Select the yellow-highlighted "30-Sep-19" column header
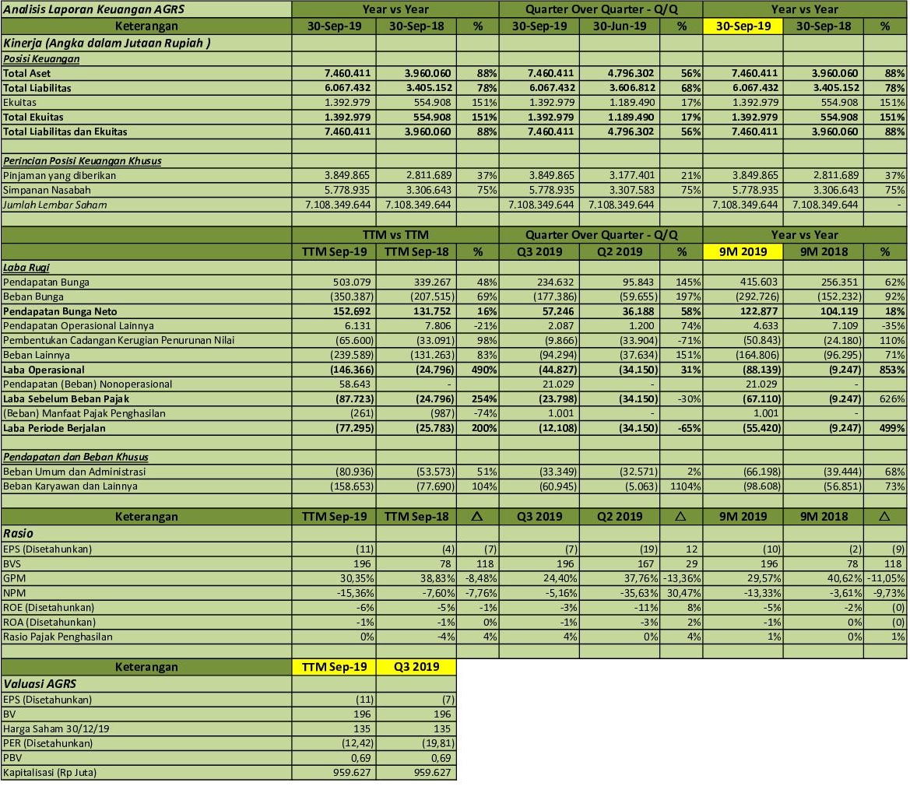910x786 pixels. [x=743, y=26]
